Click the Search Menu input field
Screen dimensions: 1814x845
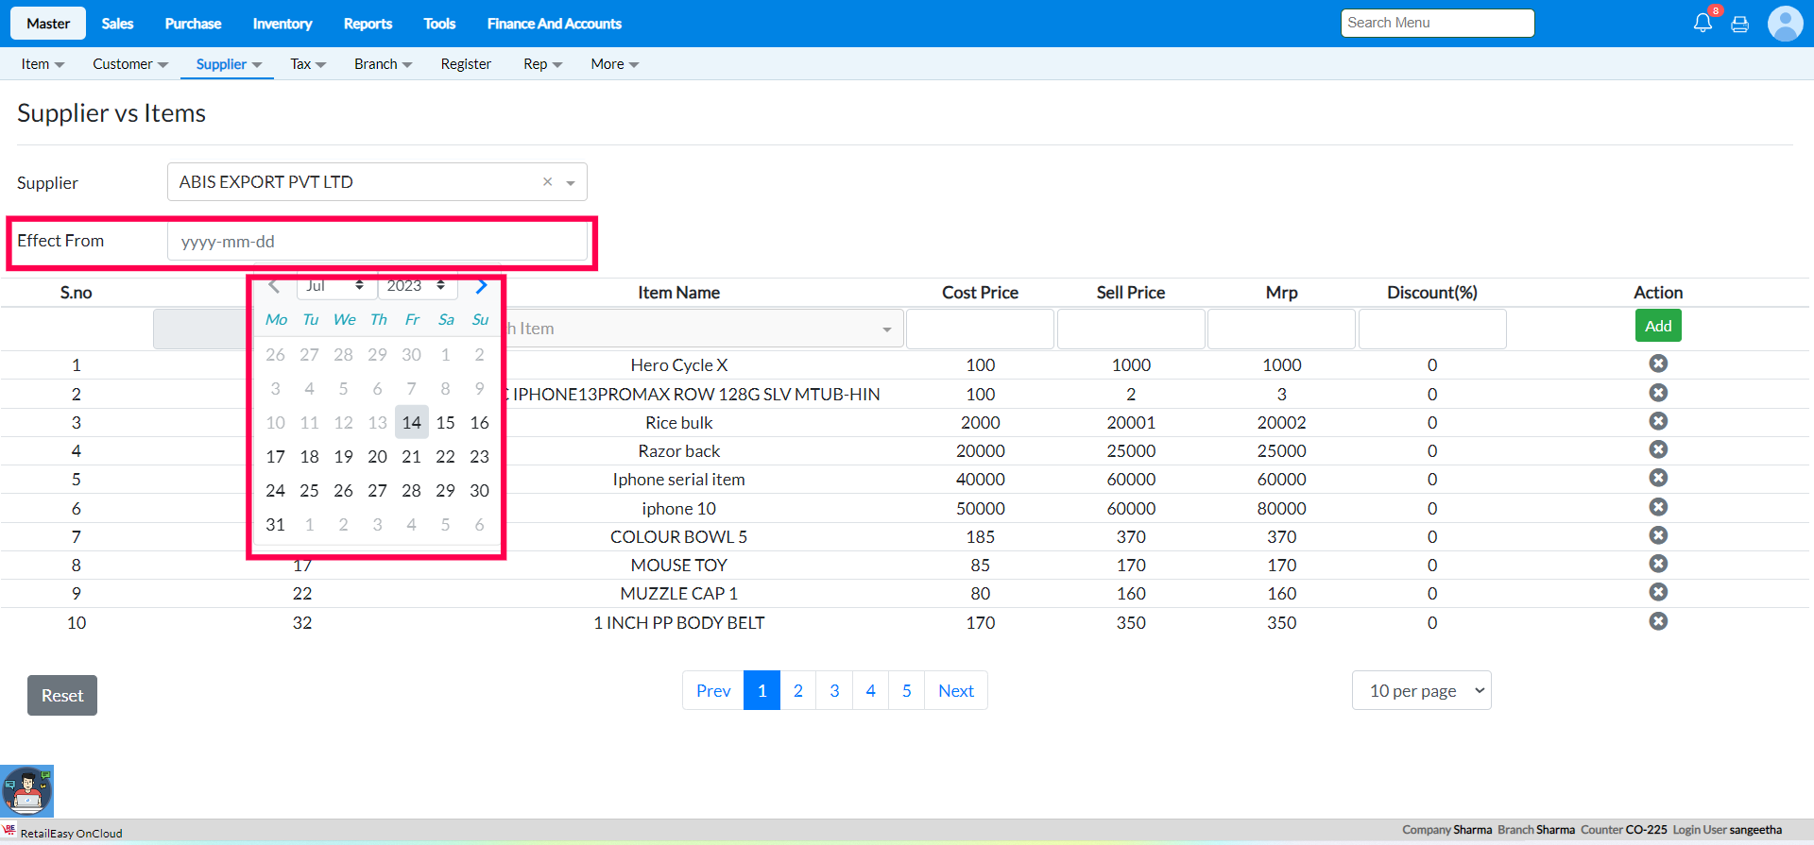(1436, 24)
